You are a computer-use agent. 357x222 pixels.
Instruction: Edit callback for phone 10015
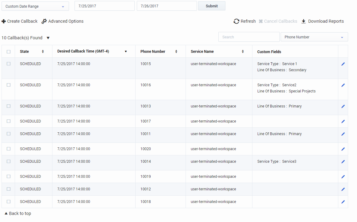[343, 64]
